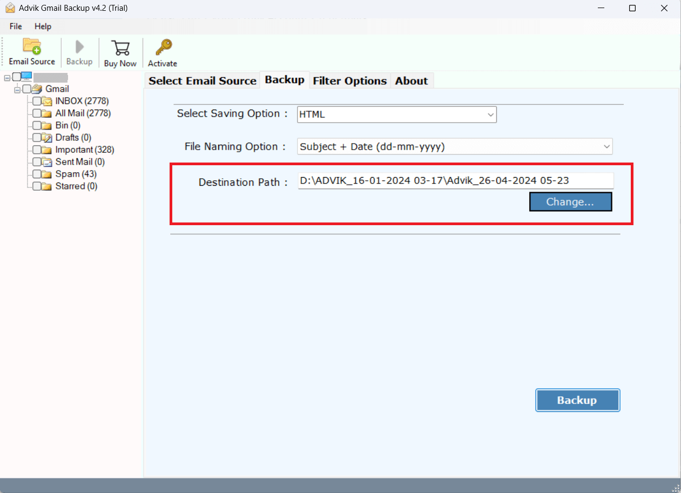Viewport: 681px width, 493px height.
Task: Tick the Gmail checkbox
Action: tap(26, 89)
